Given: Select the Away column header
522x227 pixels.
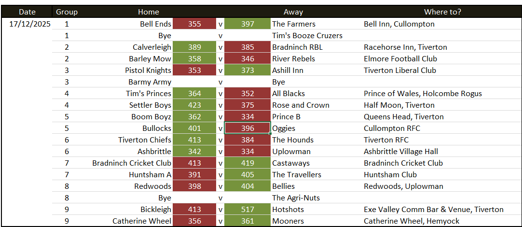Looking at the screenshot, I should pos(293,12).
